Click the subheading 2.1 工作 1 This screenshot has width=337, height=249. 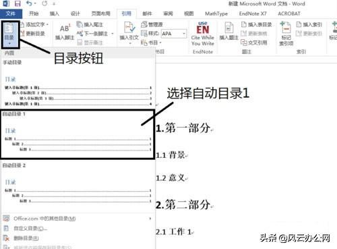pyautogui.click(x=174, y=231)
